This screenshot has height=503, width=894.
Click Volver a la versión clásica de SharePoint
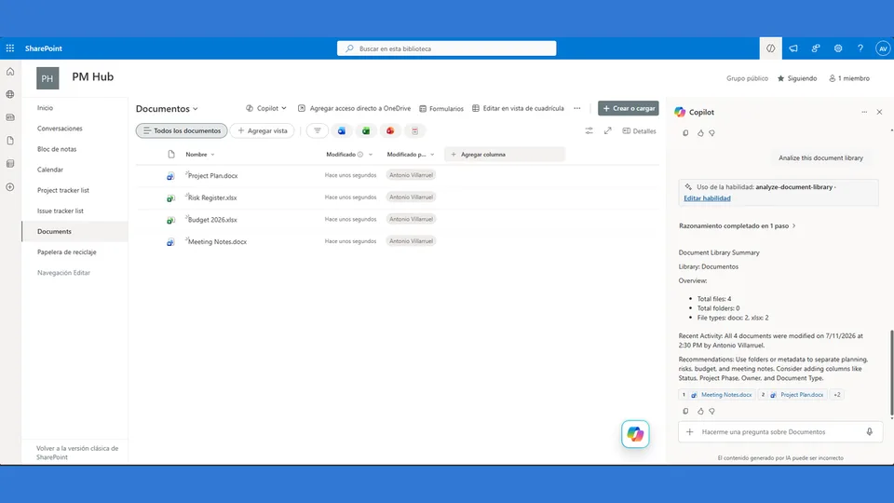pos(77,453)
